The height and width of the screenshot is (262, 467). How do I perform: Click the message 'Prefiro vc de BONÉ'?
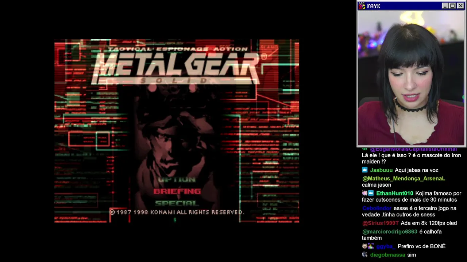click(x=422, y=246)
